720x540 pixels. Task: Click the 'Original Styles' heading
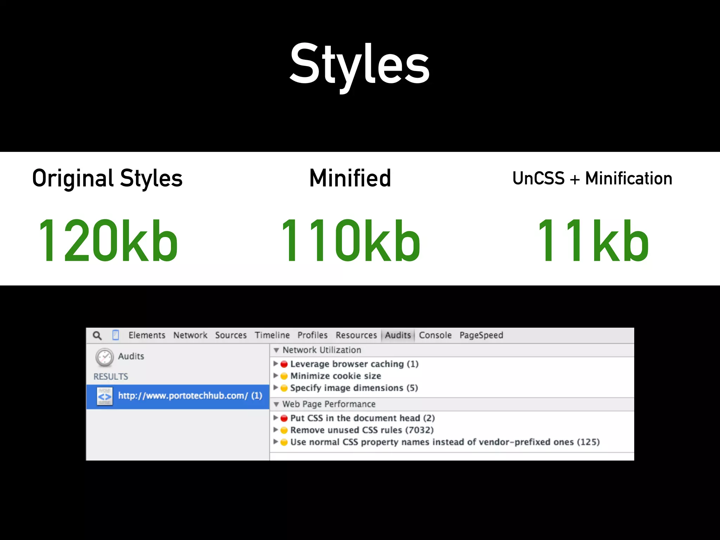click(x=107, y=179)
